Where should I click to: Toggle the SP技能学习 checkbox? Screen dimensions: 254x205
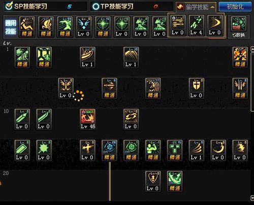pos(9,6)
